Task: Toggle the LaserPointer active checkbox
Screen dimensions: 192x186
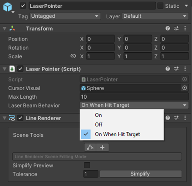Action: [23, 6]
